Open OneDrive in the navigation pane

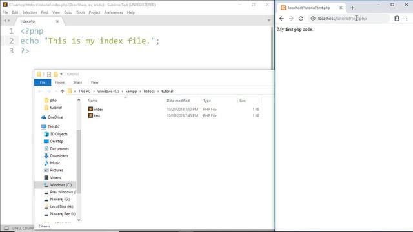[x=55, y=117]
